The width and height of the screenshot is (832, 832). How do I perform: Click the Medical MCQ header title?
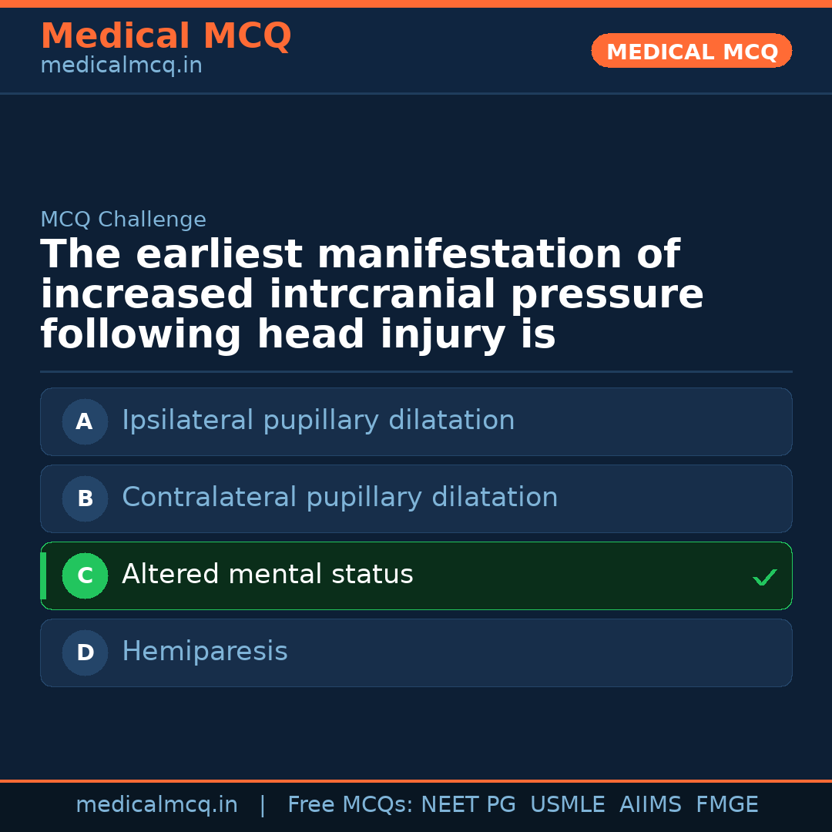click(x=166, y=36)
